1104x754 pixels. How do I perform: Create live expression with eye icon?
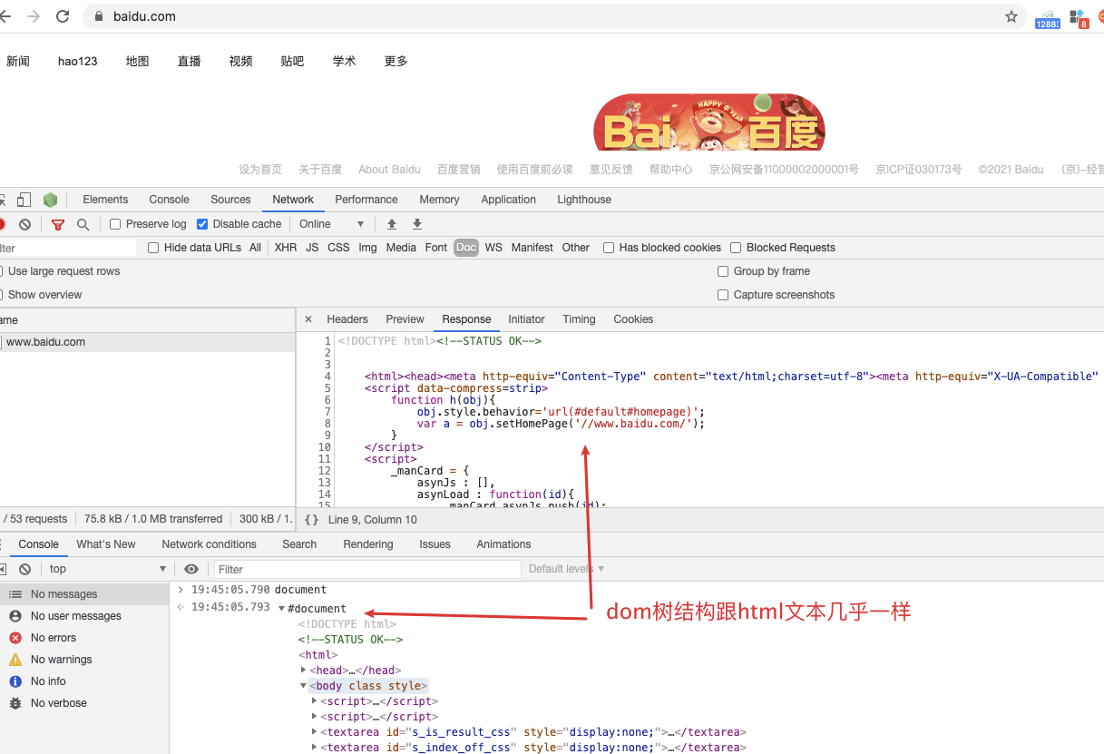coord(191,569)
